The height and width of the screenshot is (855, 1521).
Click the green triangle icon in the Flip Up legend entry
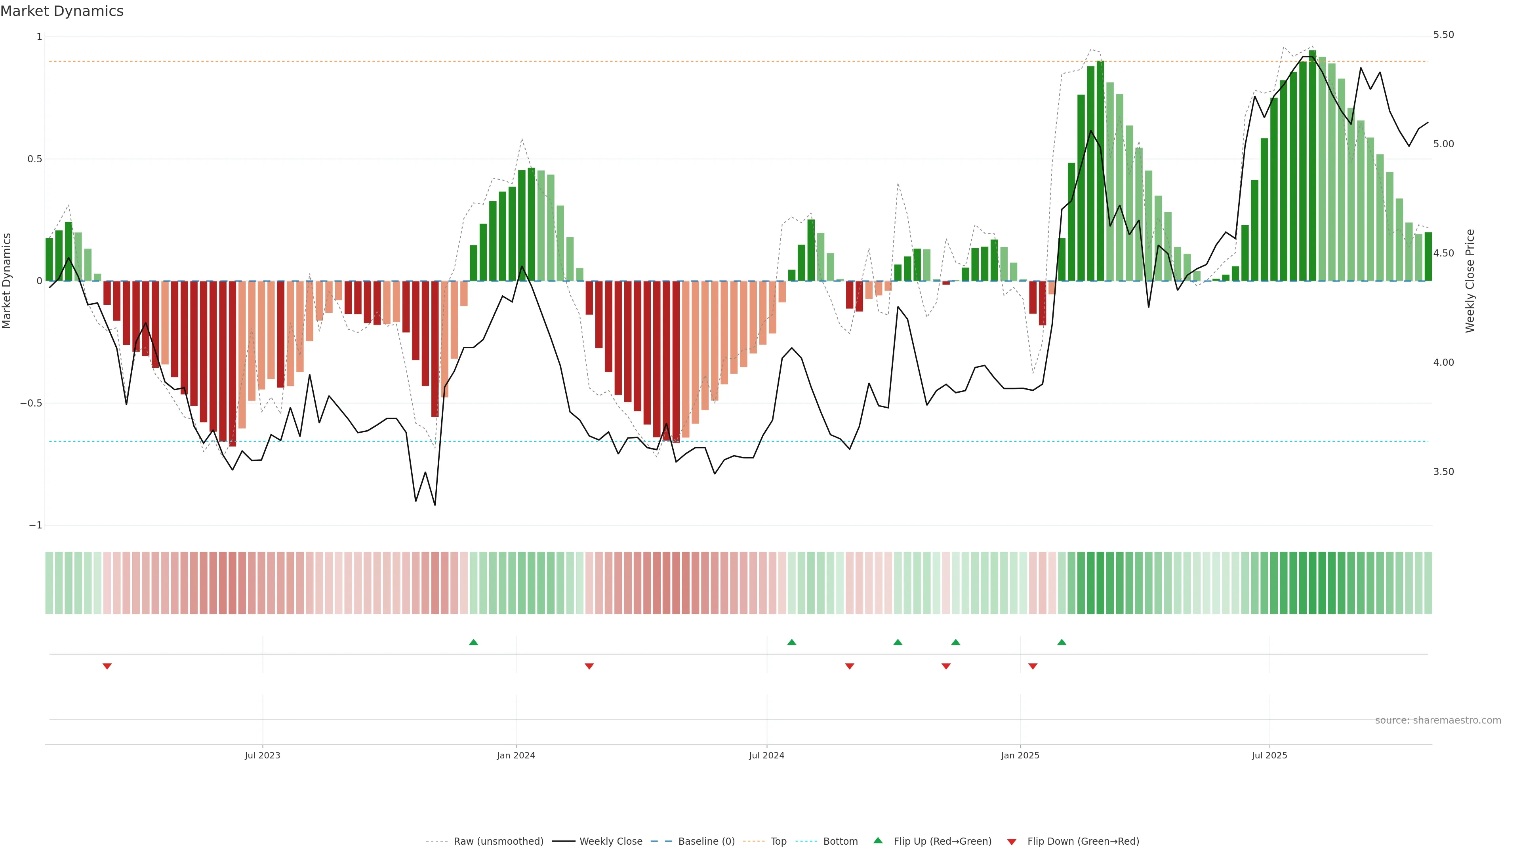877,840
